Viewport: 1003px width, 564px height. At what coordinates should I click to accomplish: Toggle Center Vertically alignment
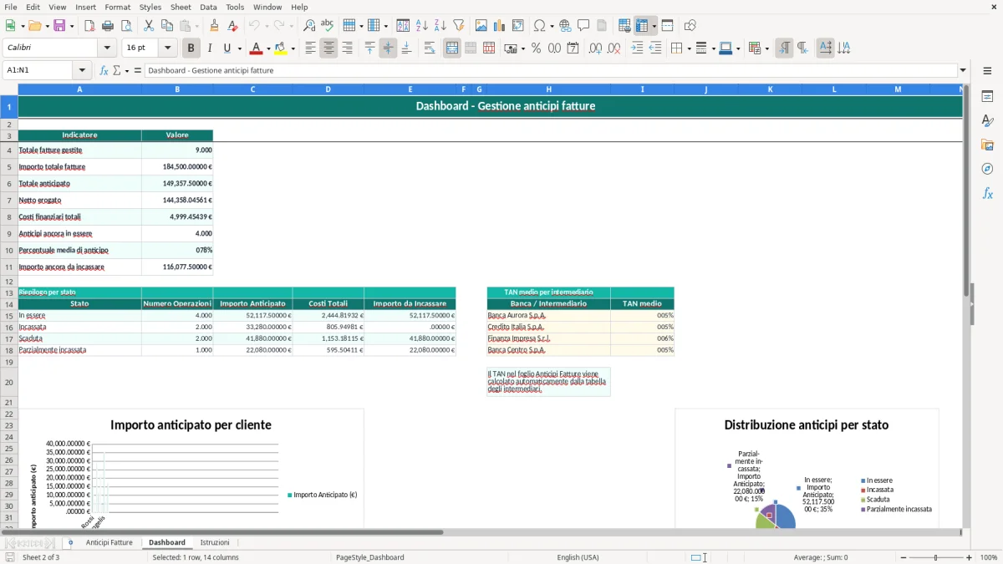pyautogui.click(x=388, y=48)
